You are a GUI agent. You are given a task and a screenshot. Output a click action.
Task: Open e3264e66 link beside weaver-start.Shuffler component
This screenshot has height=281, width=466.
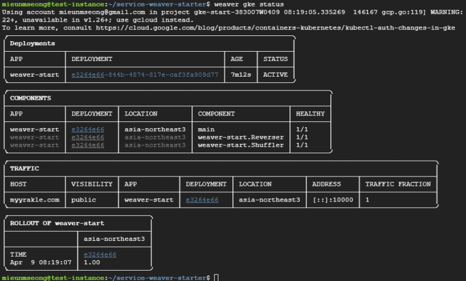click(x=88, y=145)
